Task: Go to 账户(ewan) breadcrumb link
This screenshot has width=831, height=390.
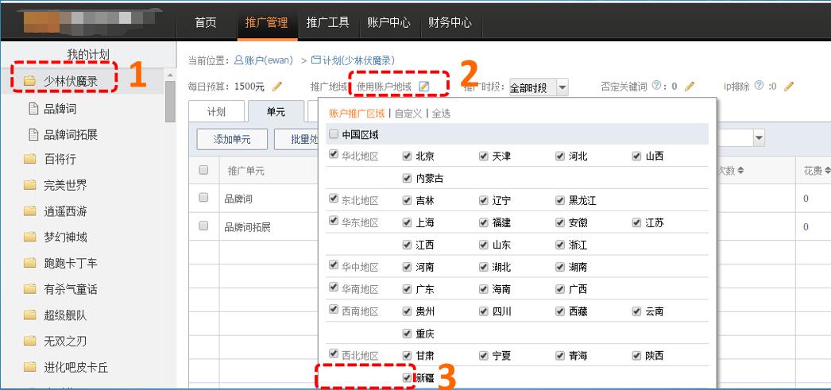Action: [x=264, y=60]
